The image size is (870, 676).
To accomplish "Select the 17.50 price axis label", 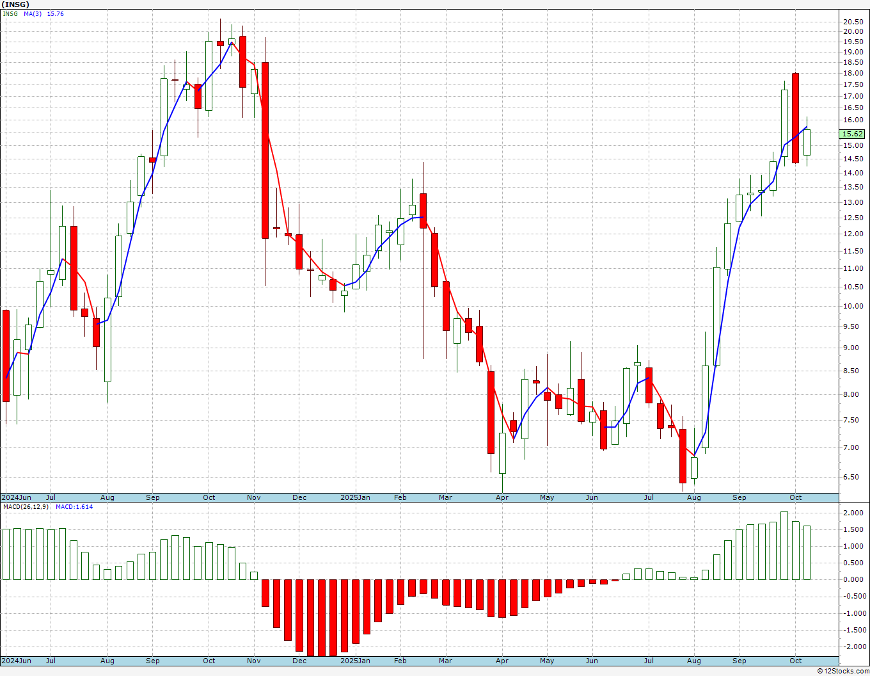I will (853, 84).
